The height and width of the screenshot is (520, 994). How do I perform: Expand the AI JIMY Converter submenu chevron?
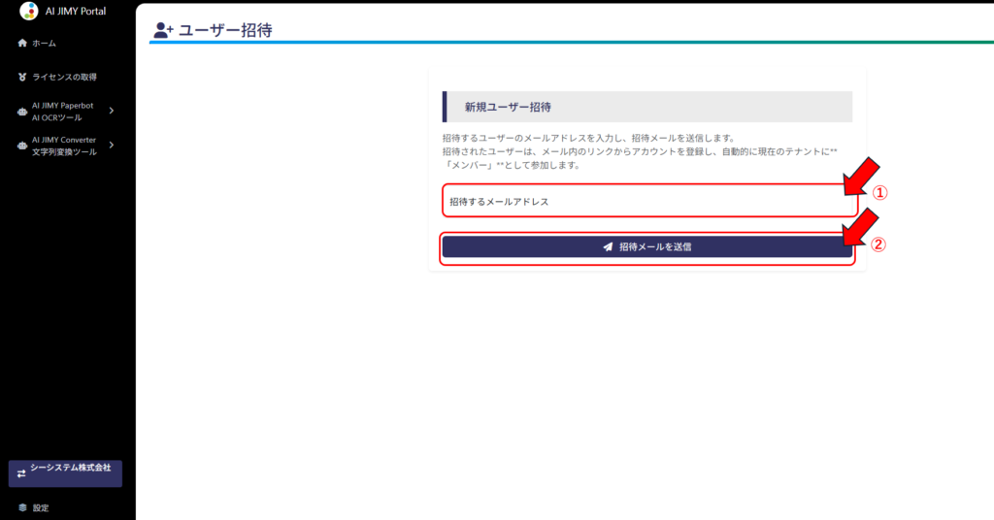(112, 146)
